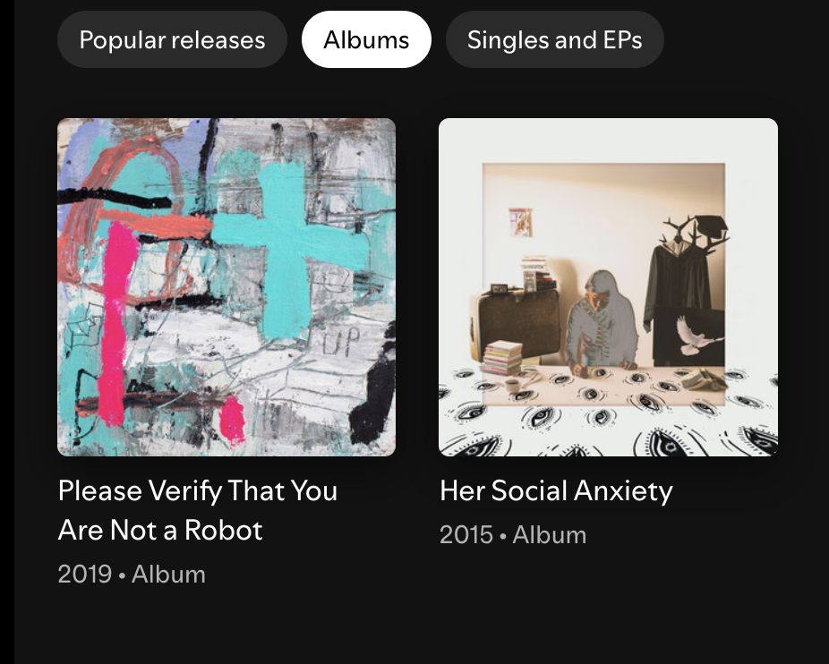
Task: Click the small pink blob at painting's bottom
Action: pyautogui.click(x=232, y=419)
